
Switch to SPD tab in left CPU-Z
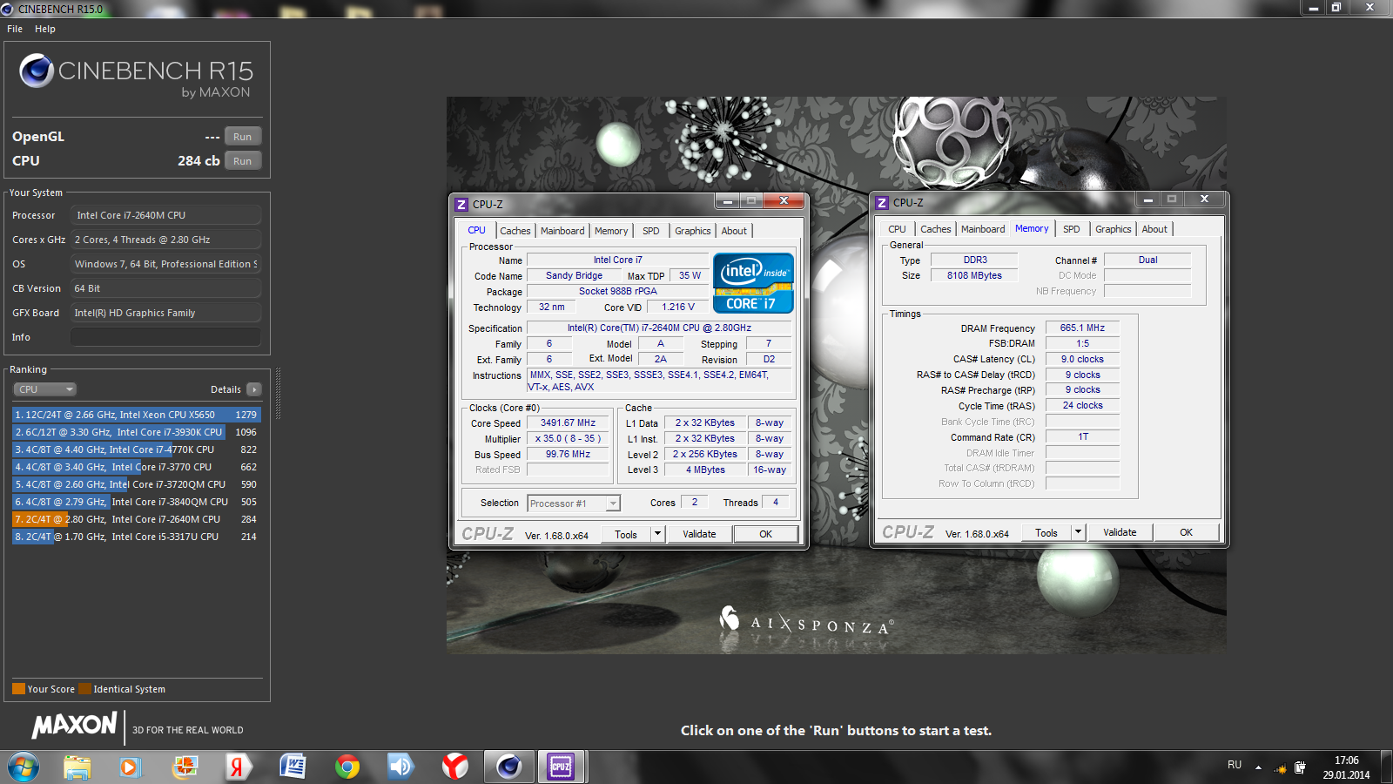coord(651,231)
